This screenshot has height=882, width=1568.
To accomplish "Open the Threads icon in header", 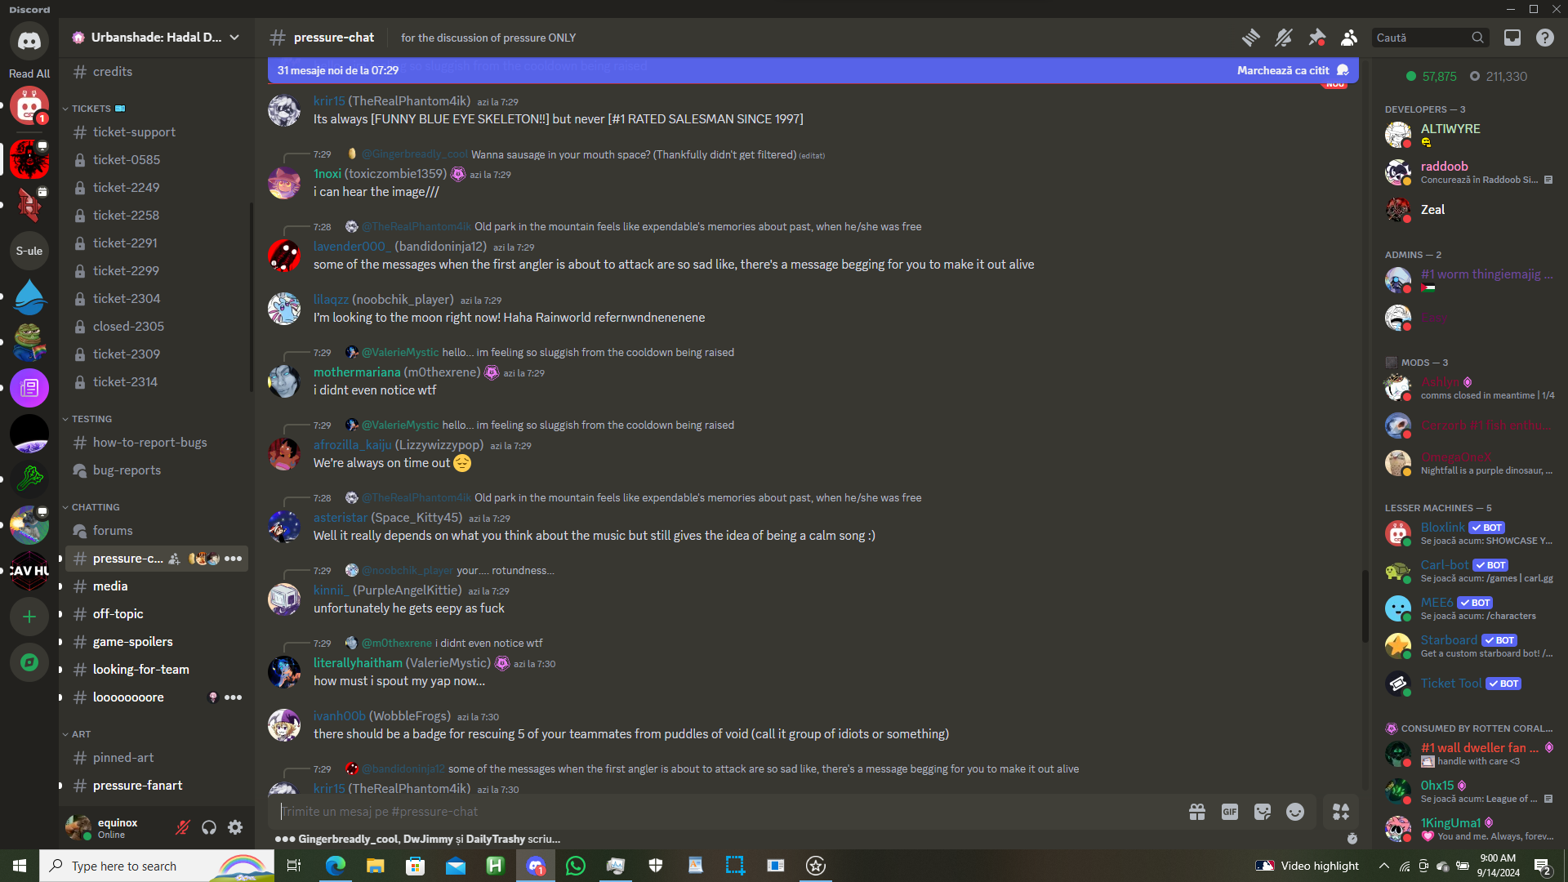I will (1250, 38).
